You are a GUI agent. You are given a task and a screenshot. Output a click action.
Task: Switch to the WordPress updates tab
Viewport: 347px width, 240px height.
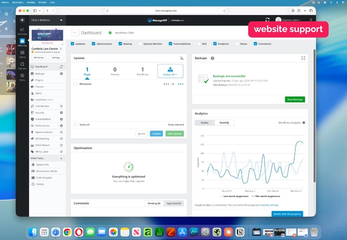142,71
